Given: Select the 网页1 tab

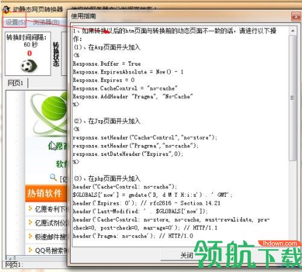Looking at the screenshot, I should coord(16,83).
